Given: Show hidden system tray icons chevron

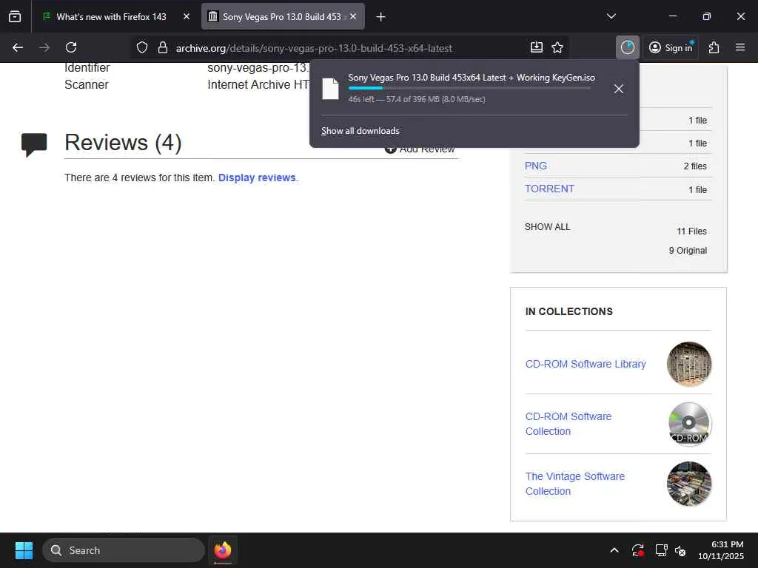Looking at the screenshot, I should click(x=614, y=550).
